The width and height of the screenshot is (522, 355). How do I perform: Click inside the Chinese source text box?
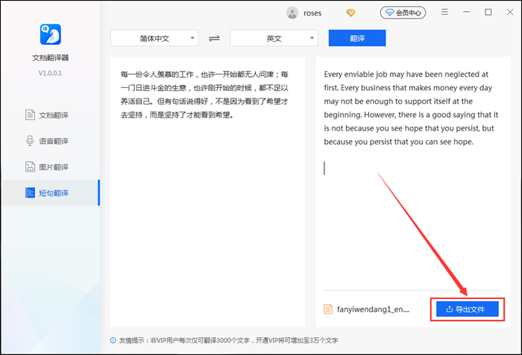(208, 192)
